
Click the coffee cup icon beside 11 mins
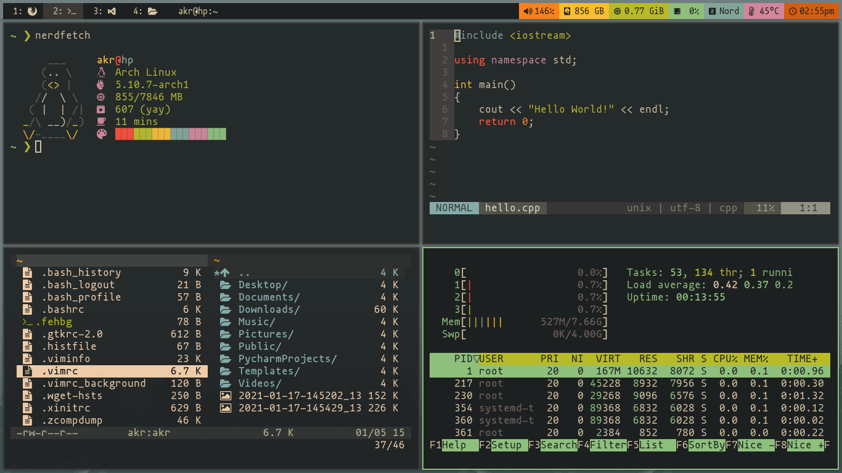[102, 121]
